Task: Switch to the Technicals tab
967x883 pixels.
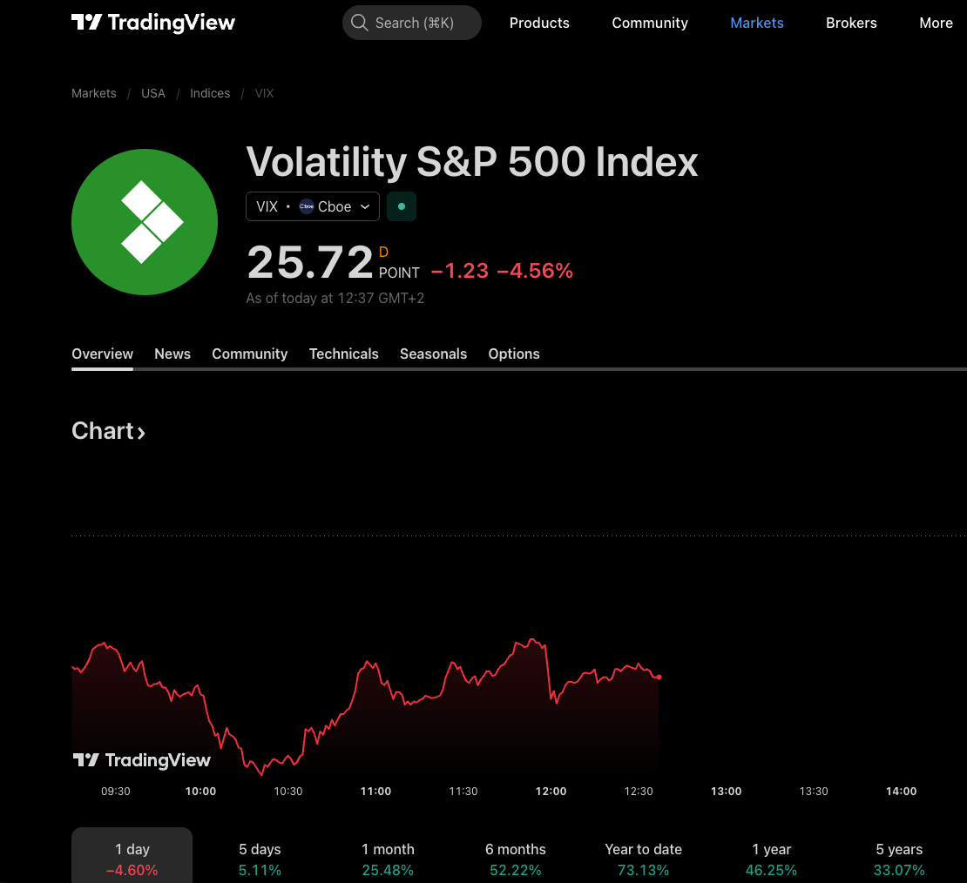Action: 343,354
